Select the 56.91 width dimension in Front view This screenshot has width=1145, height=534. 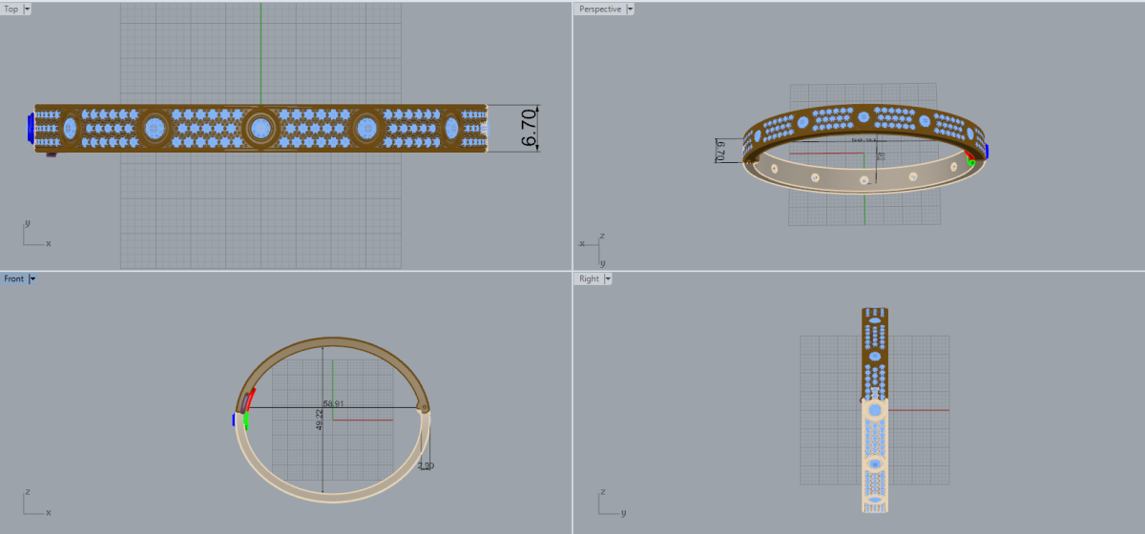point(333,403)
